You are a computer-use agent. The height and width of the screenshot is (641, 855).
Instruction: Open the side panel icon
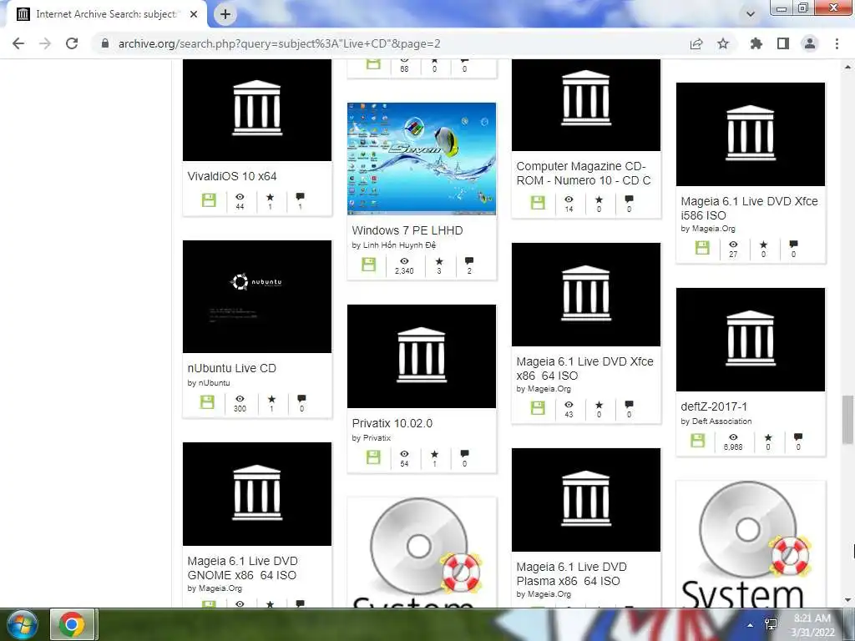(x=783, y=43)
